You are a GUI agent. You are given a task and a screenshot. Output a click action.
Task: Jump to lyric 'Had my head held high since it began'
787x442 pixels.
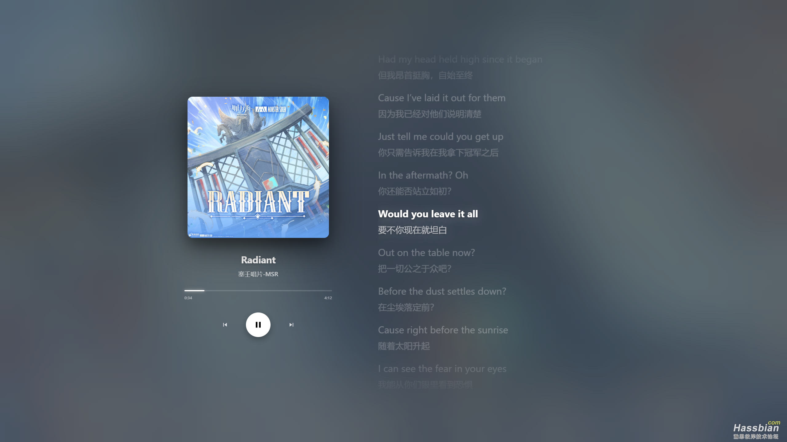[x=460, y=59]
